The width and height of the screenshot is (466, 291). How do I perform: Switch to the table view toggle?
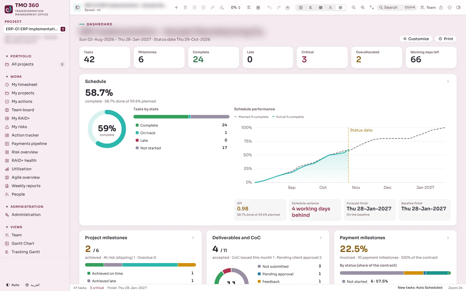coord(320,8)
